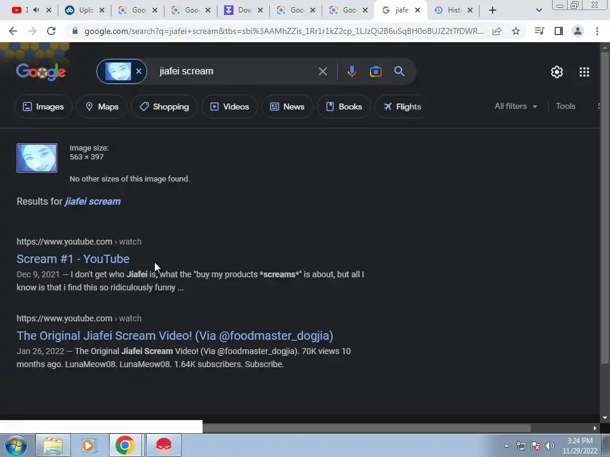Close the active jiafei tab
This screenshot has width=610, height=457.
pos(418,10)
